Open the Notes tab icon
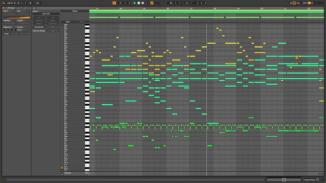 click(34, 8)
